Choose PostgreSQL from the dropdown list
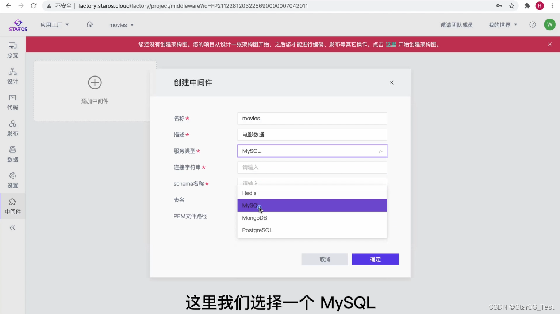560x314 pixels. coord(312,230)
